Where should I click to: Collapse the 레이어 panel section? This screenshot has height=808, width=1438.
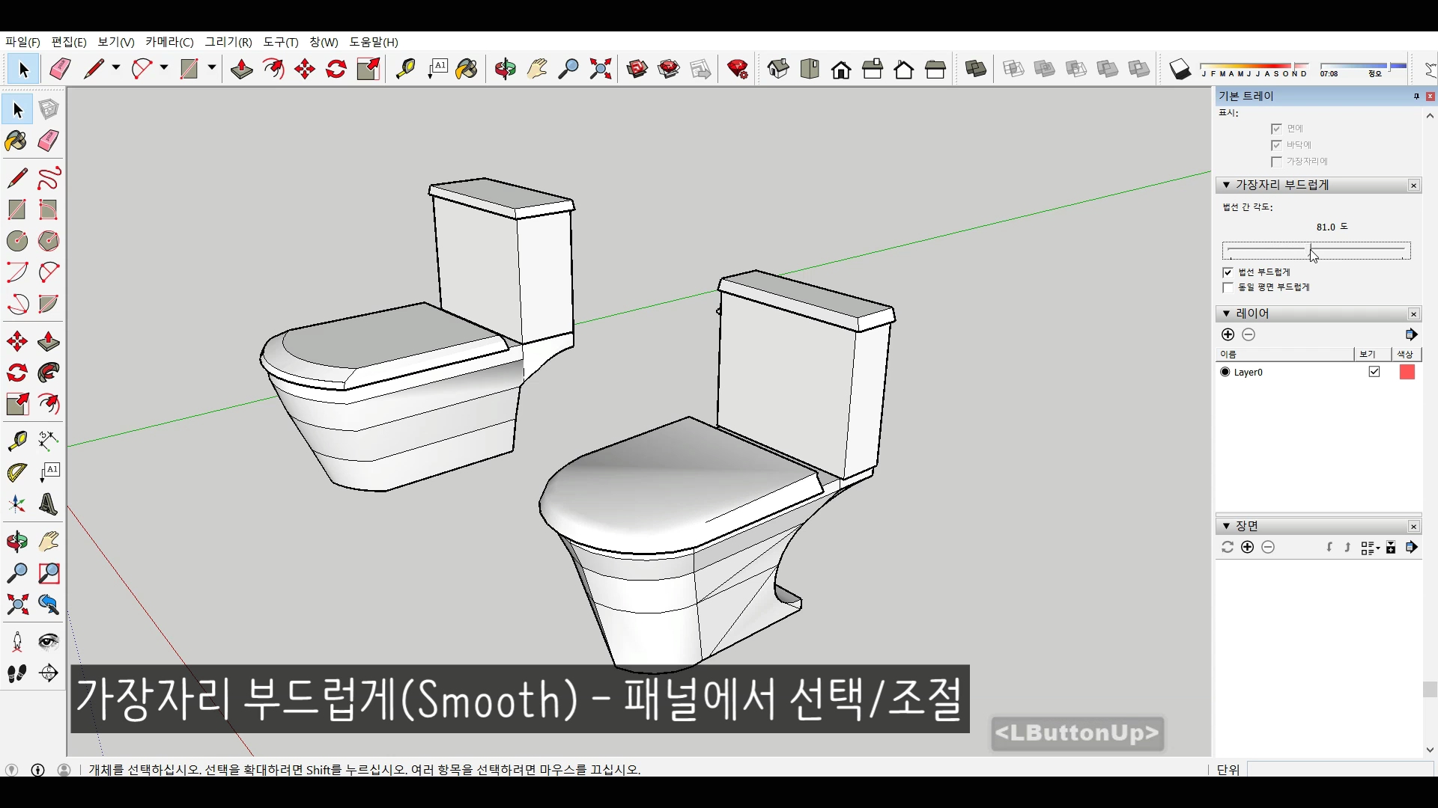[1226, 313]
